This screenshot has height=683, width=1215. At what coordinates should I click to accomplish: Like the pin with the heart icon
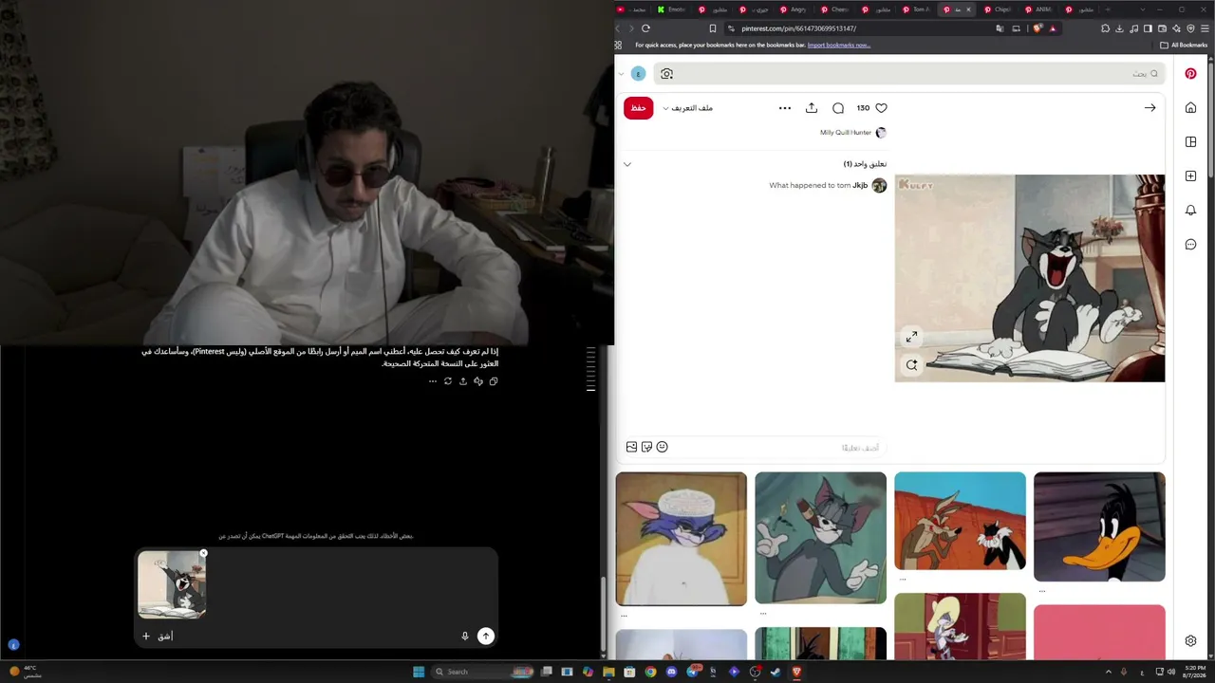(x=881, y=108)
